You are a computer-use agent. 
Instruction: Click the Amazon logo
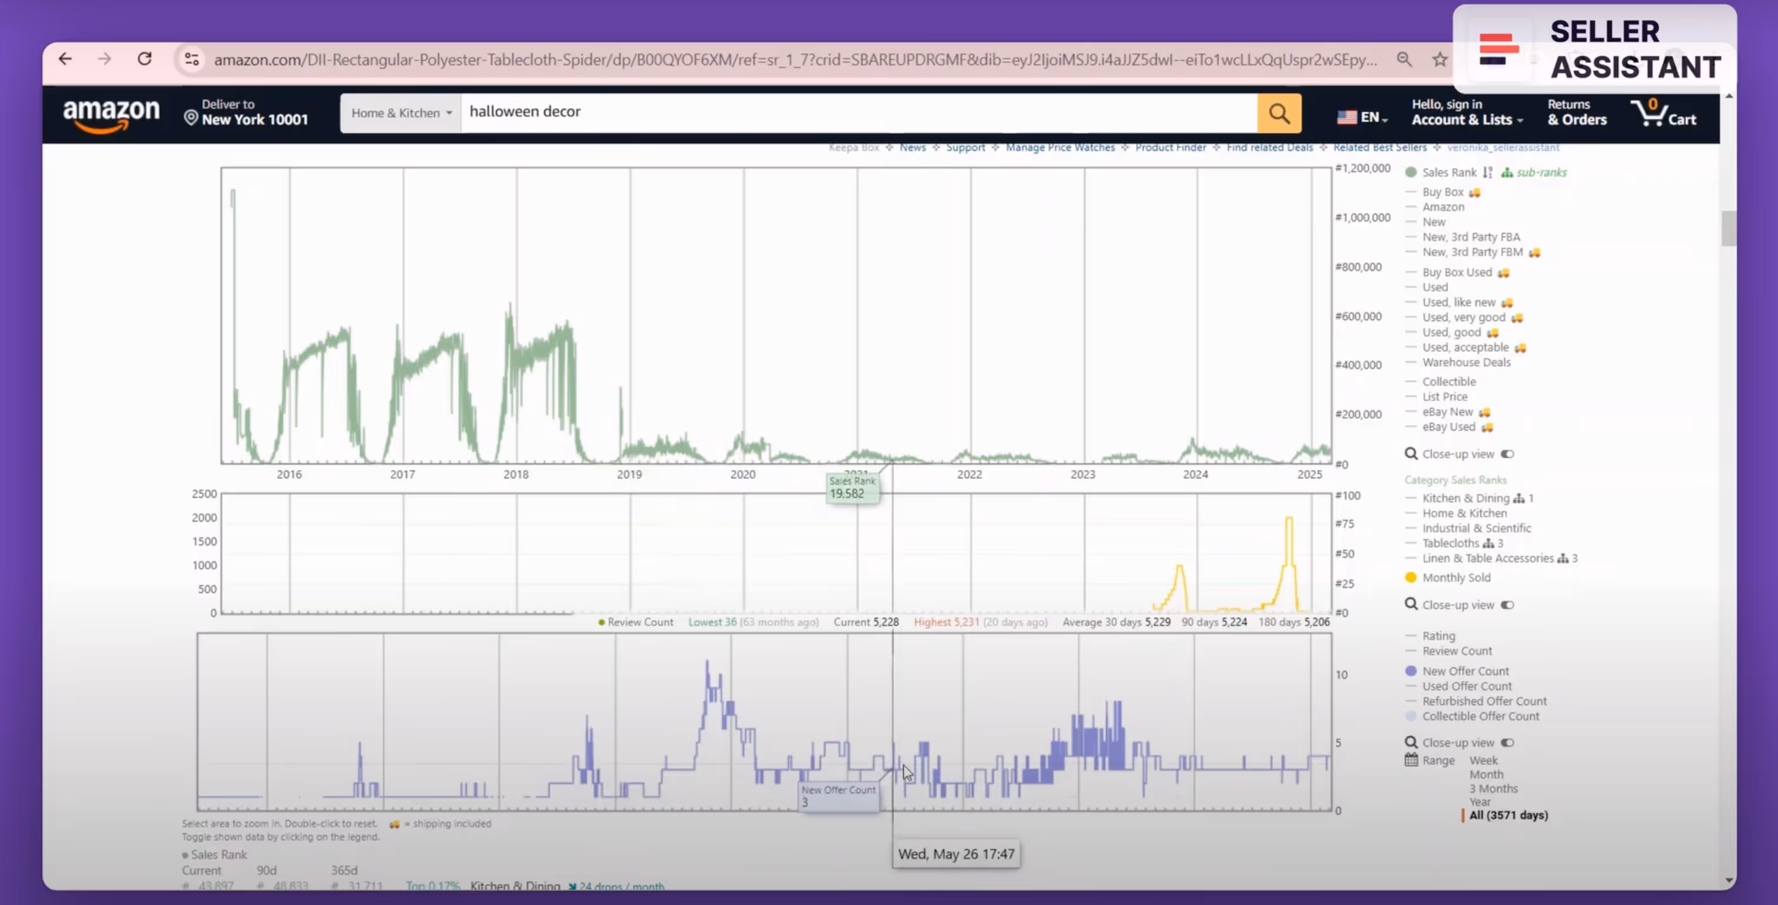(111, 114)
